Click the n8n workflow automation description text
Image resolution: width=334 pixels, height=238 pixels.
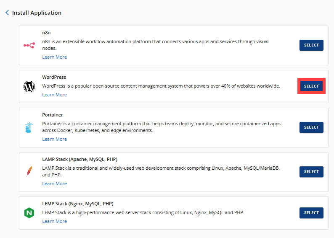155,45
